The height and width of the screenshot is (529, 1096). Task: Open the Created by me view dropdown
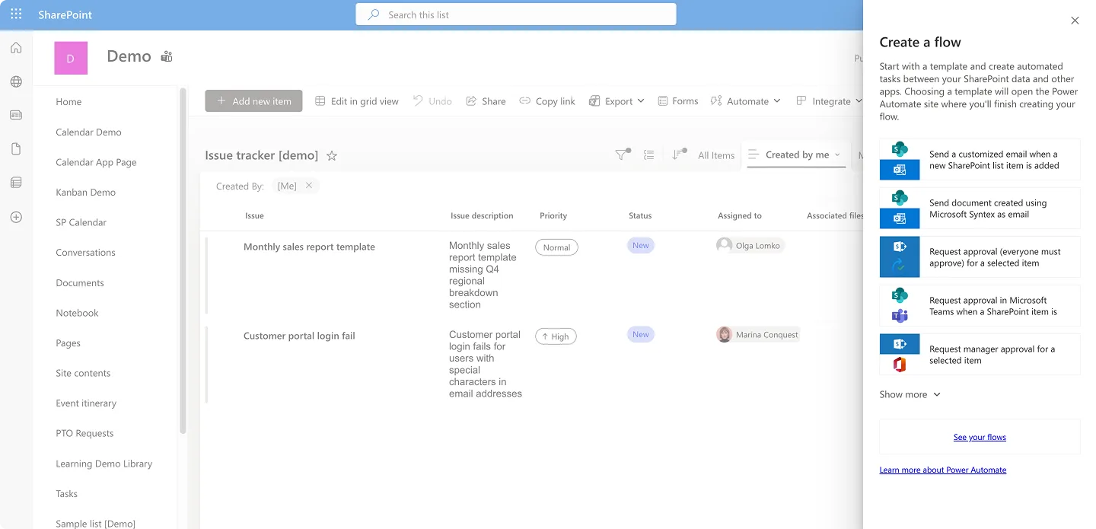(797, 155)
